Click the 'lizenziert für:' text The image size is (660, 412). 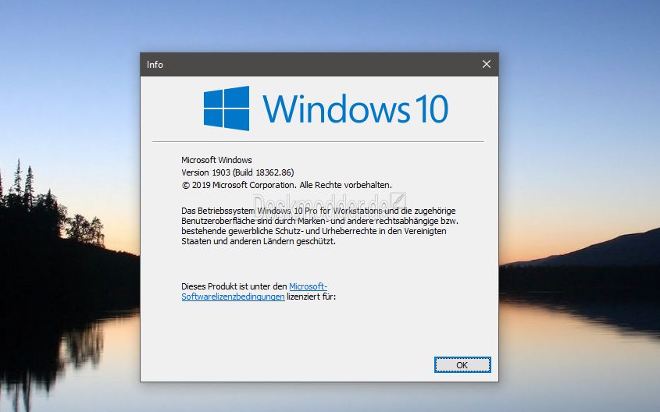coord(311,297)
